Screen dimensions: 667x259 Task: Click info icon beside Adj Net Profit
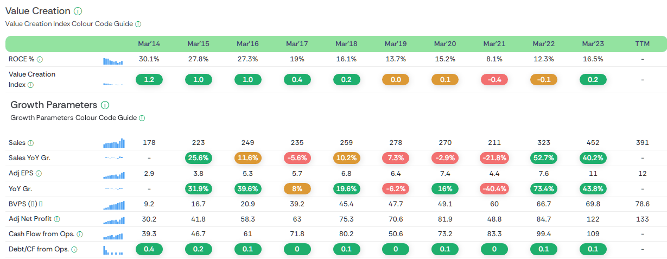(x=57, y=219)
